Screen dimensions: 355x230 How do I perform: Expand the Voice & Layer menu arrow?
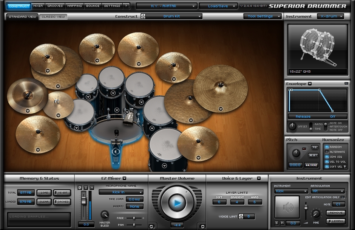coord(259,178)
